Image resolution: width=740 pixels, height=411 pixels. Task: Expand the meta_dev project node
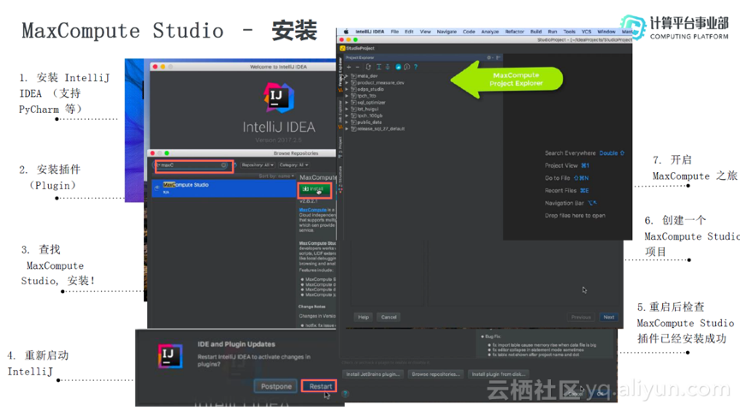[346, 76]
